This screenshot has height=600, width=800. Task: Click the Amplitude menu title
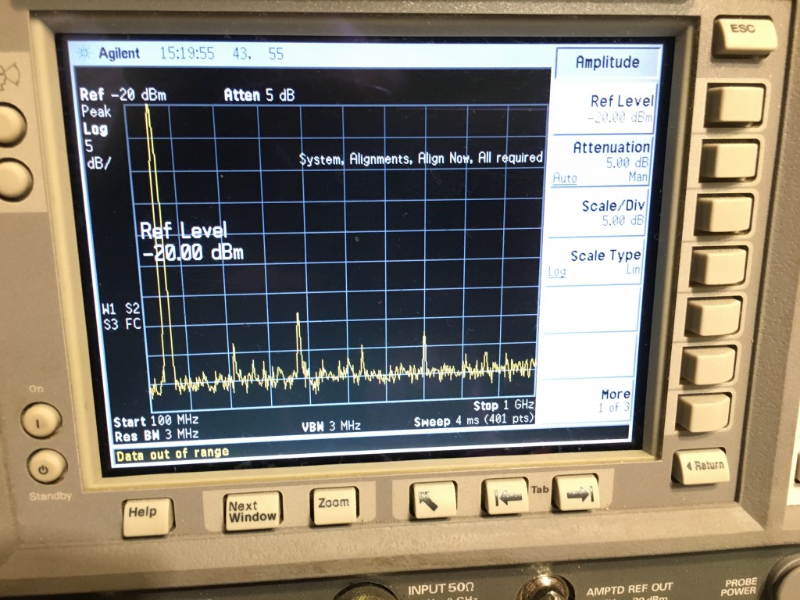tap(607, 62)
